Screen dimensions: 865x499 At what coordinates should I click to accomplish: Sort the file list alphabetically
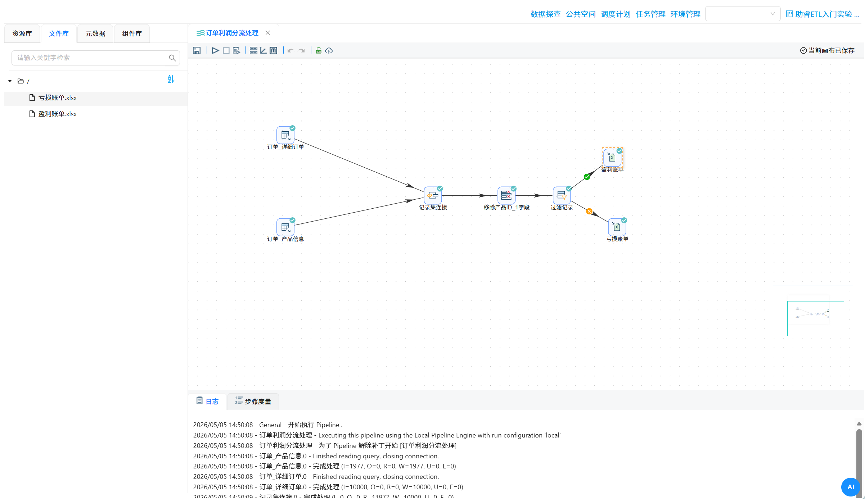click(171, 79)
